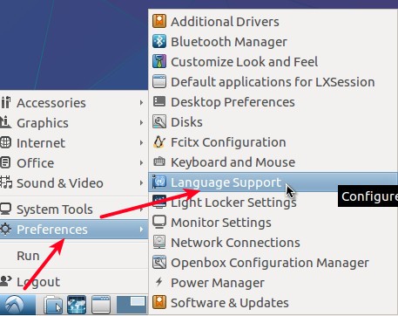Choose Logout from the start menu
Image resolution: width=398 pixels, height=316 pixels.
pos(74,282)
